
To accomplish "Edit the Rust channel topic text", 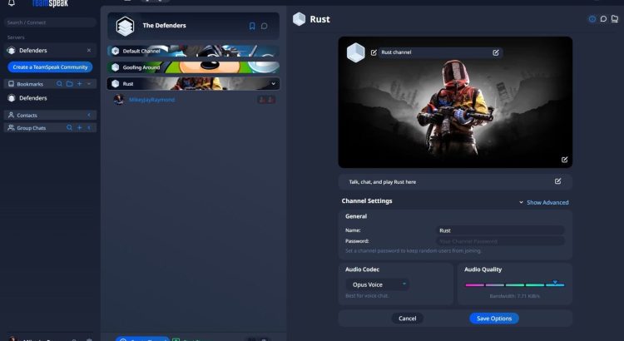I will 496,52.
